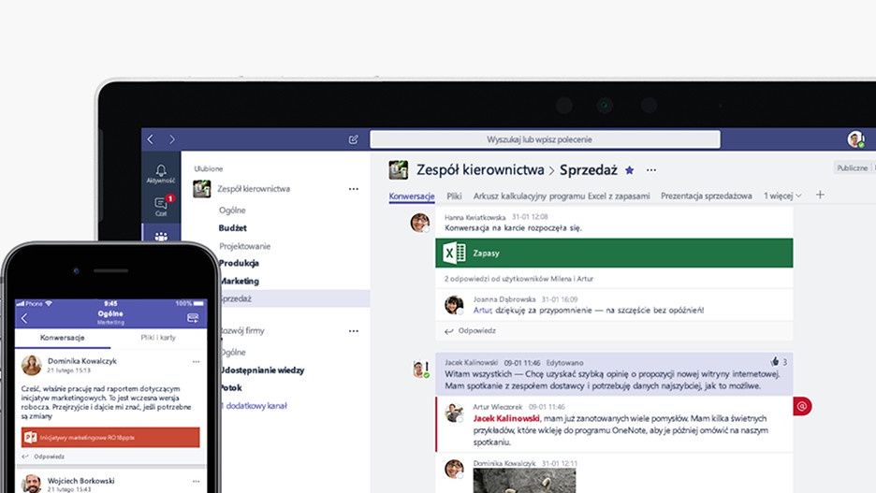The width and height of the screenshot is (876, 493).
Task: Select the Udostępnianie wiedzy channel
Action: [262, 370]
